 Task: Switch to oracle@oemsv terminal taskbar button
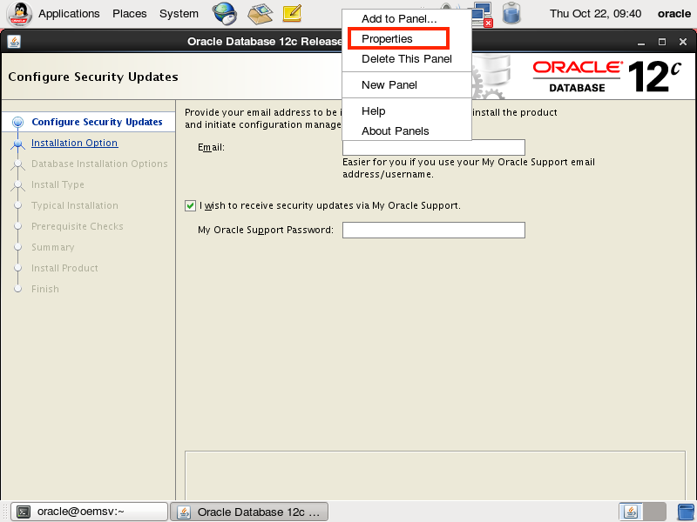[90, 512]
